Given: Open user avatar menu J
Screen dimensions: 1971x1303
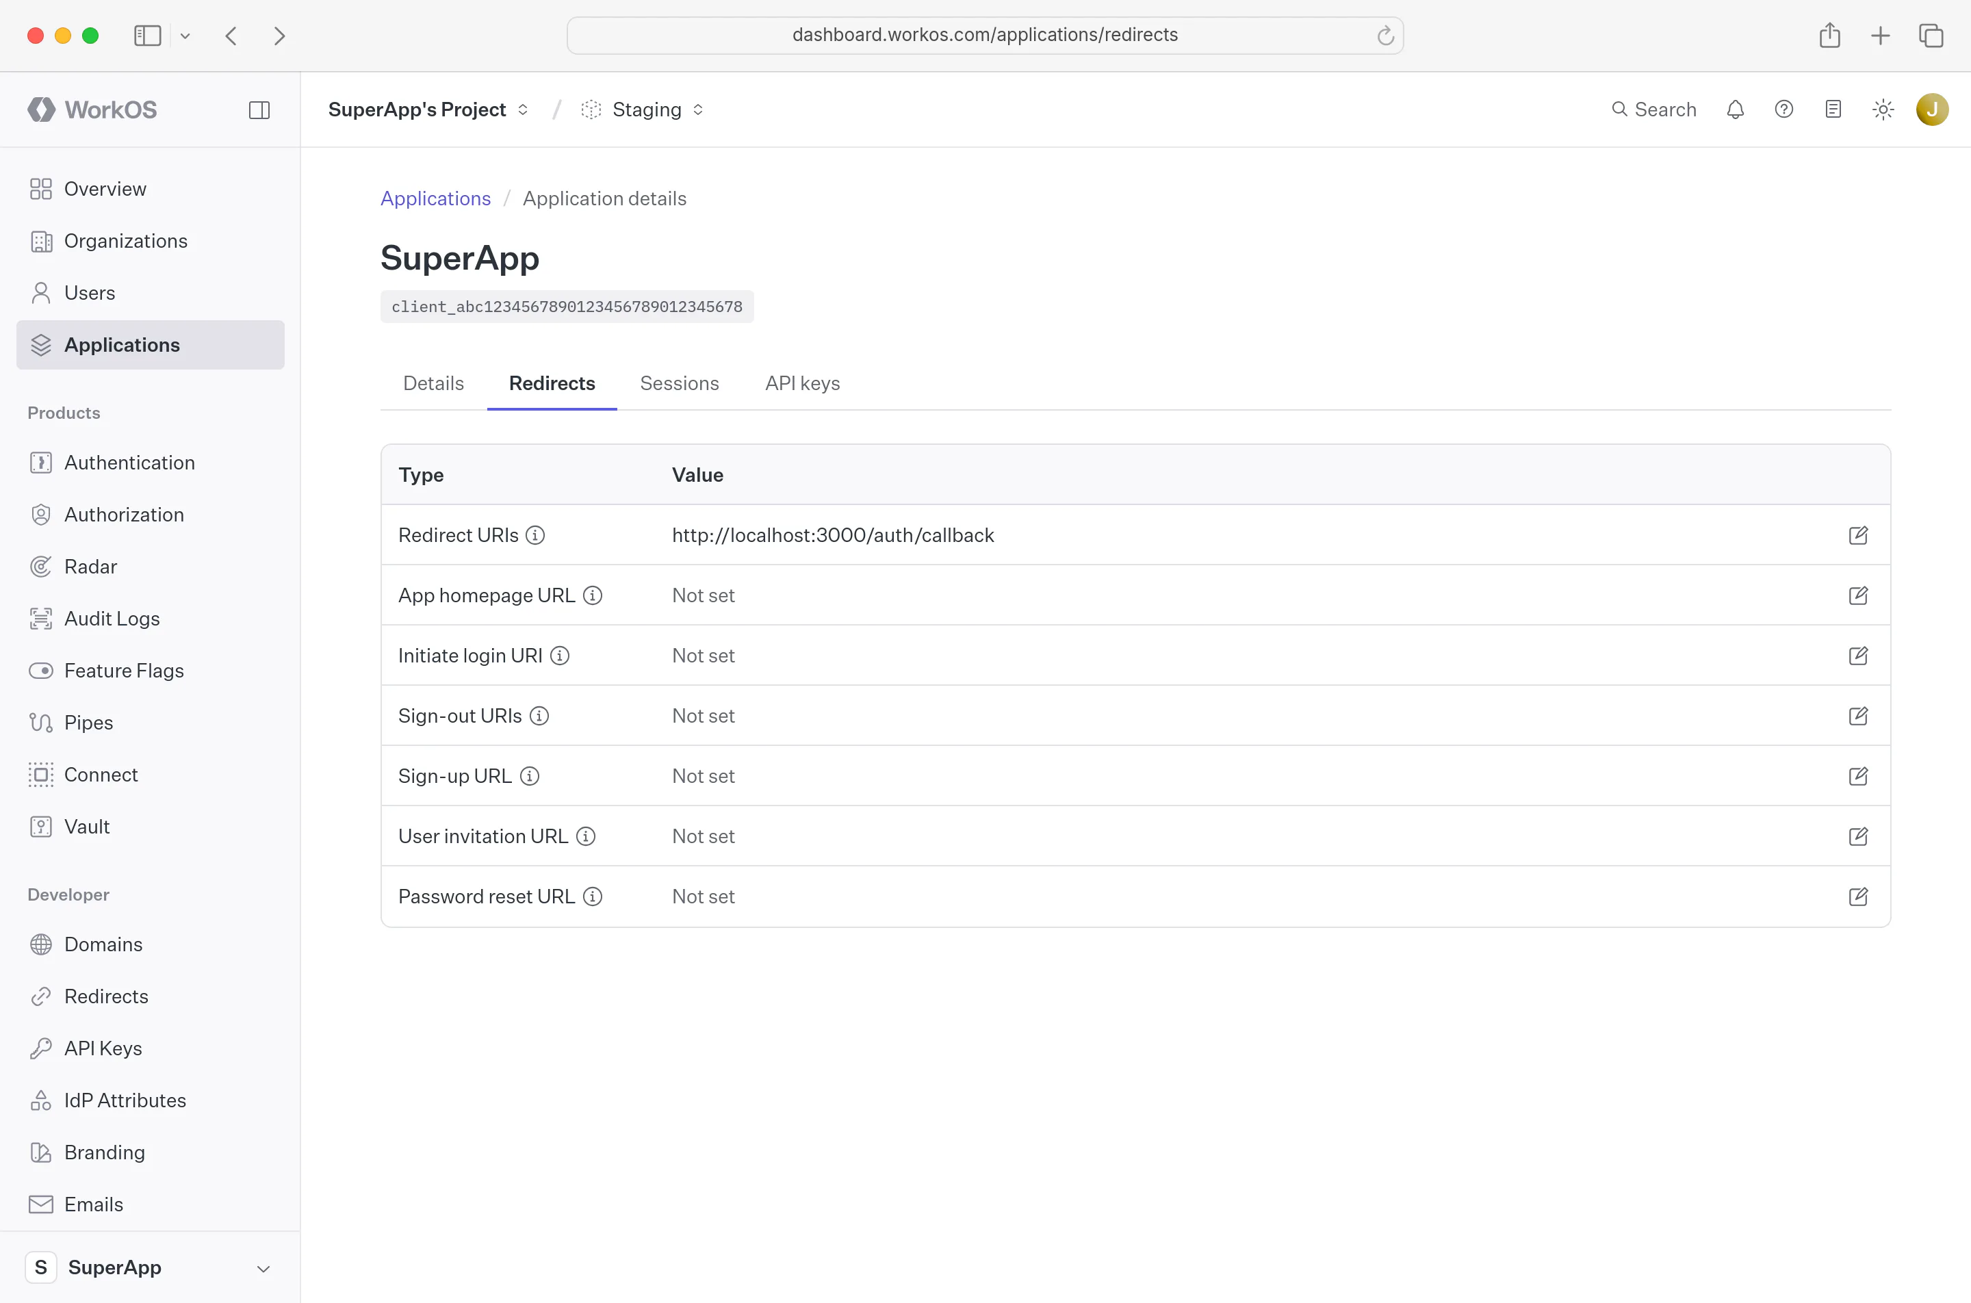Looking at the screenshot, I should point(1932,109).
